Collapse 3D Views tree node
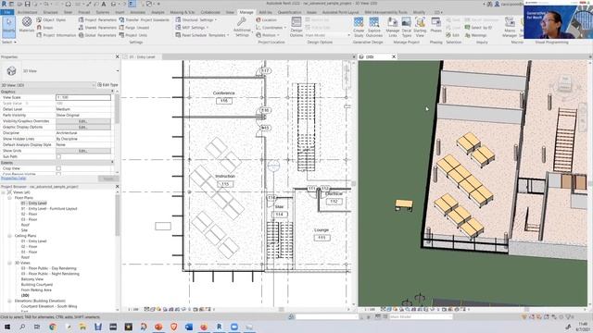Image resolution: width=593 pixels, height=333 pixels. coord(10,263)
